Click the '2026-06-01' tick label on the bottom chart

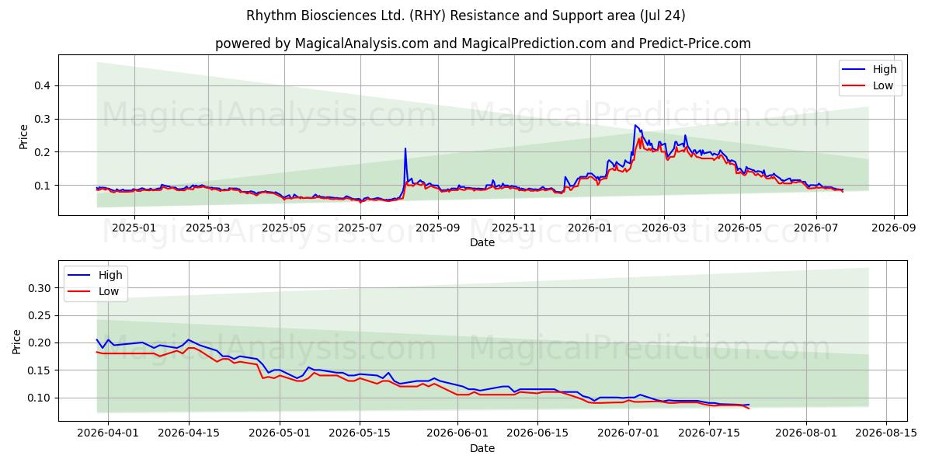coord(458,433)
